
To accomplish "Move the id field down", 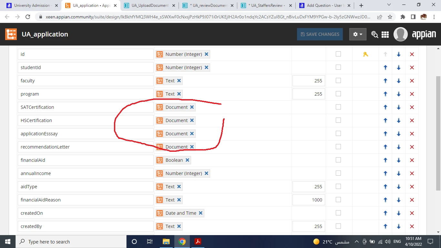I will click(399, 54).
